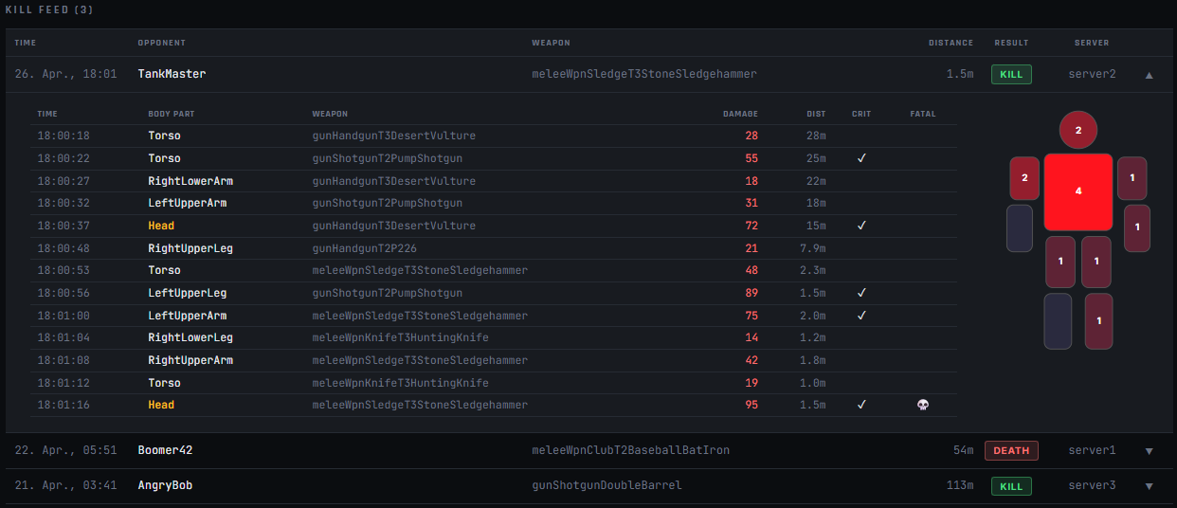The height and width of the screenshot is (508, 1177).
Task: Click the RightLowerLeg body part cell
Action: click(x=190, y=337)
